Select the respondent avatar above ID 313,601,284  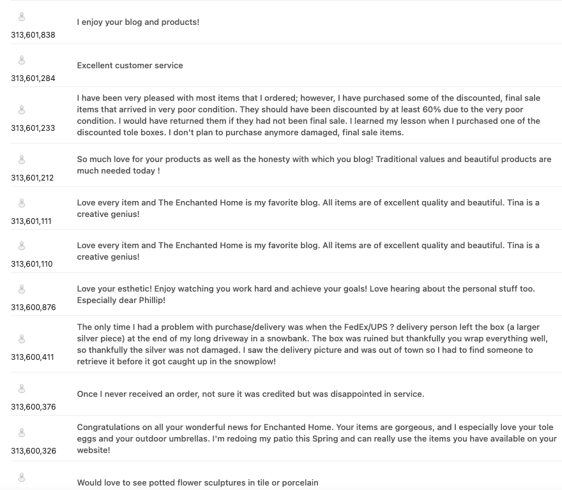coord(22,61)
